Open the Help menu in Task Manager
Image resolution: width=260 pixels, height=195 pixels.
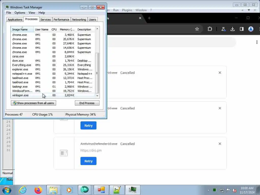42,13
